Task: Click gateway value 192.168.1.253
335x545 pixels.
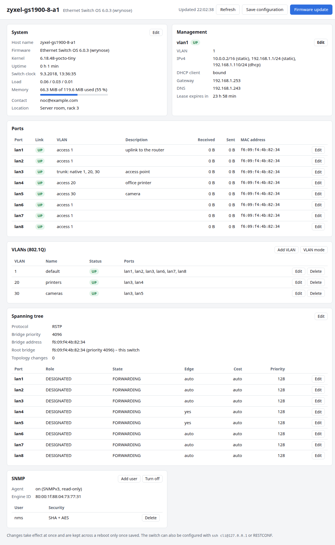Action: pos(227,81)
